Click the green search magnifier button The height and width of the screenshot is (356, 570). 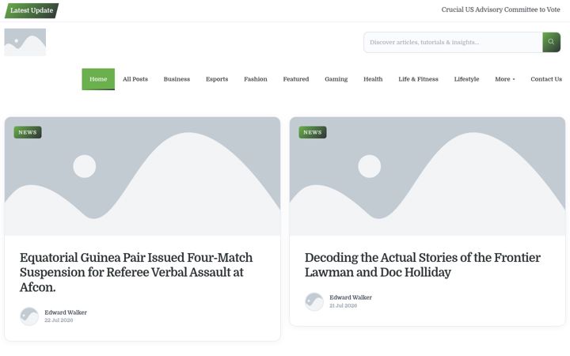[x=551, y=42]
